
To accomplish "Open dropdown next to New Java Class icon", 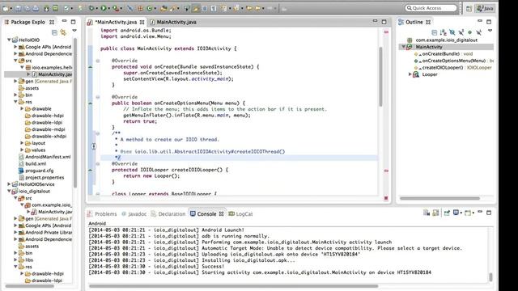I will (x=155, y=9).
